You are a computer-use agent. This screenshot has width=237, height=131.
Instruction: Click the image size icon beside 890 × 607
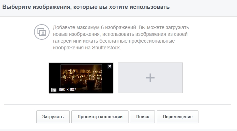[54, 89]
